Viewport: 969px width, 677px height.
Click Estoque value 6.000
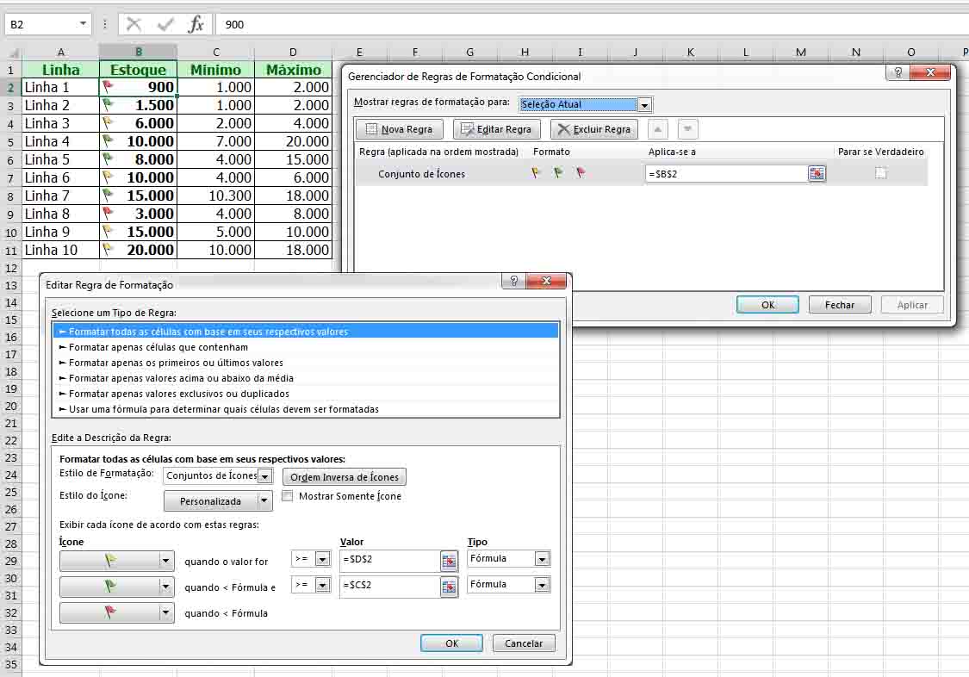(x=139, y=123)
